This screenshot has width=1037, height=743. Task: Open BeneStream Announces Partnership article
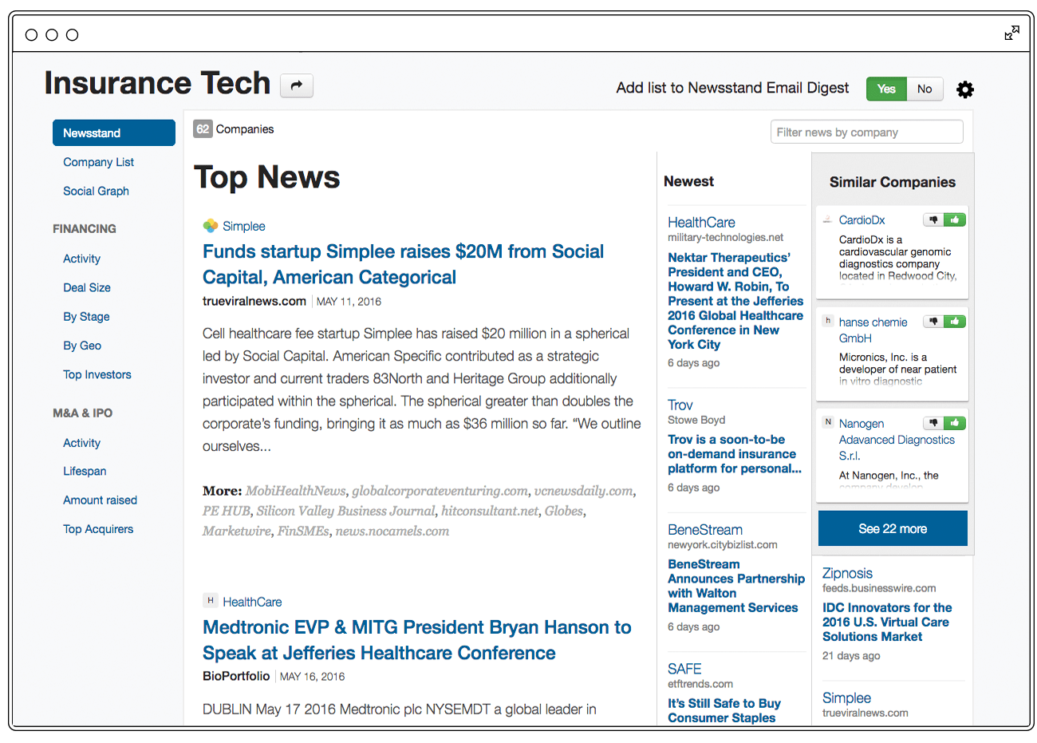736,586
